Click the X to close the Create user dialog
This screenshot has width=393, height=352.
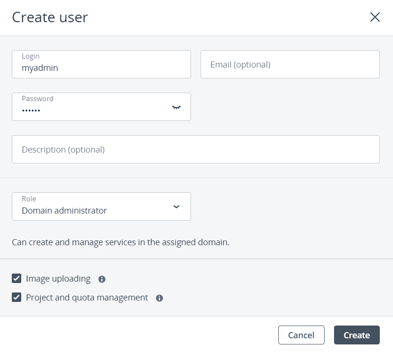click(x=375, y=17)
